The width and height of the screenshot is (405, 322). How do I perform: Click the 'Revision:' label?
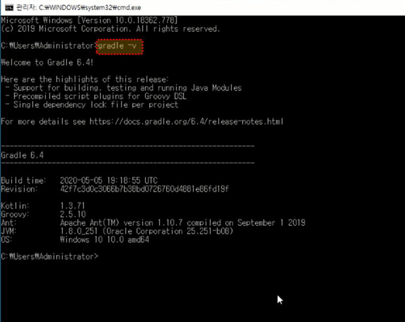point(19,189)
